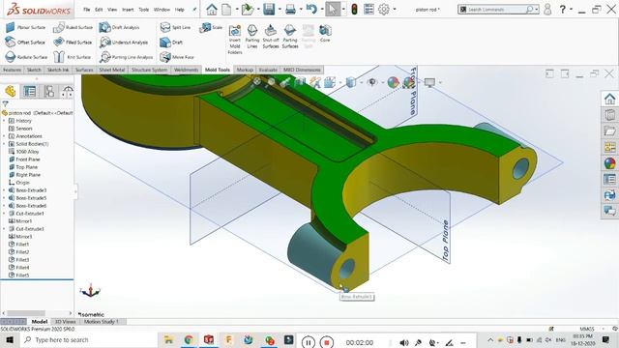Image resolution: width=619 pixels, height=348 pixels.
Task: Select the Radiate Surface tool
Action: click(x=26, y=57)
